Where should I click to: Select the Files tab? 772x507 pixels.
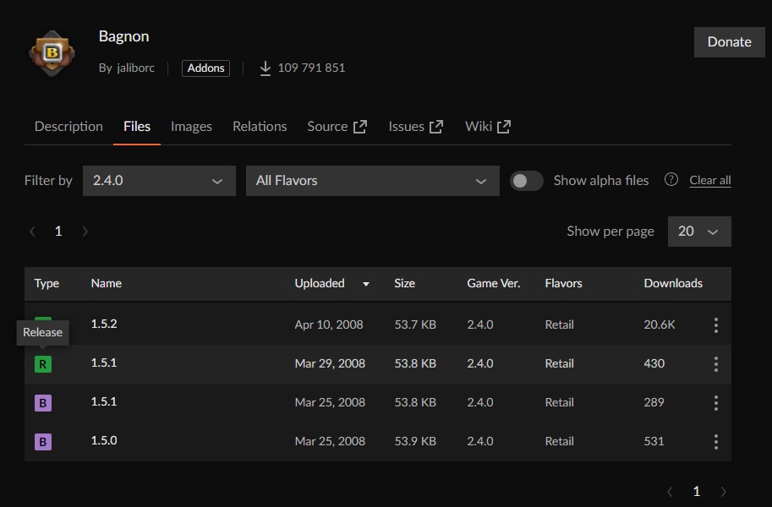point(137,127)
